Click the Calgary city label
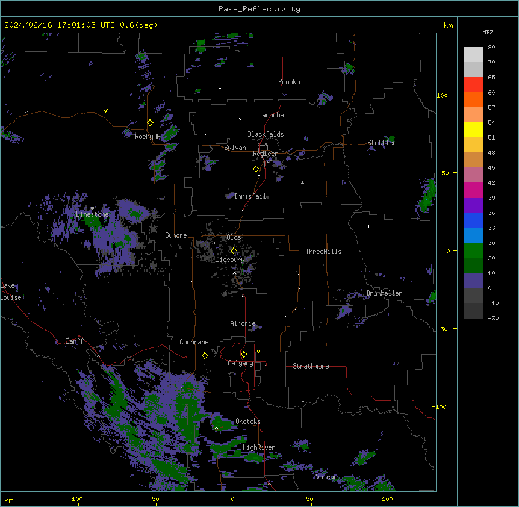Viewport: 519px width, 507px height. (240, 363)
